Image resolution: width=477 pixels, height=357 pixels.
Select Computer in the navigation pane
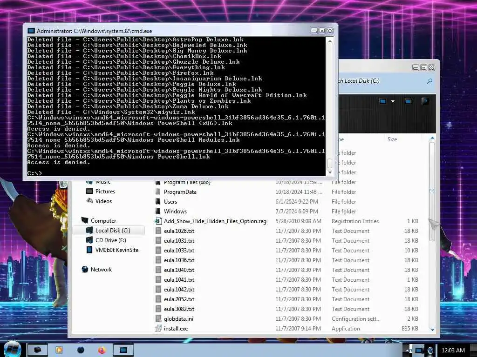click(x=103, y=221)
